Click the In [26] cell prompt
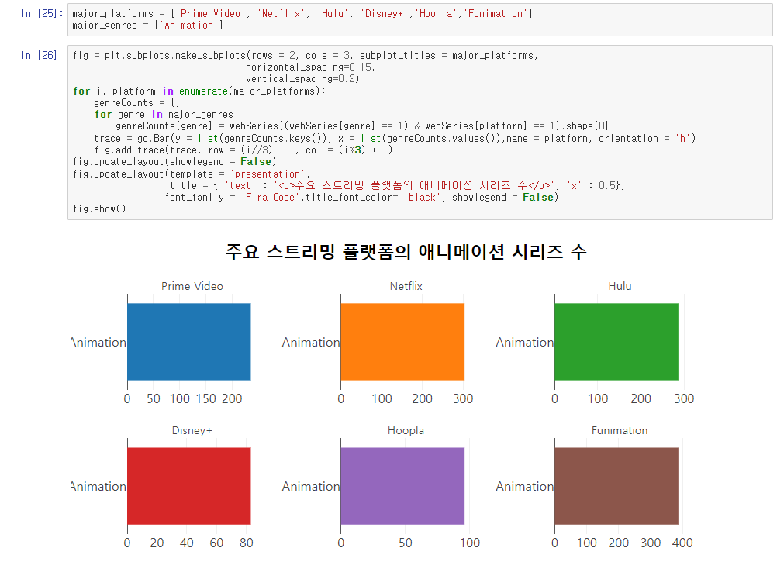 click(x=42, y=55)
